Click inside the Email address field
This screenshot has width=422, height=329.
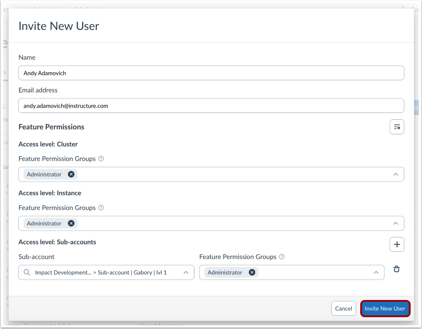211,105
